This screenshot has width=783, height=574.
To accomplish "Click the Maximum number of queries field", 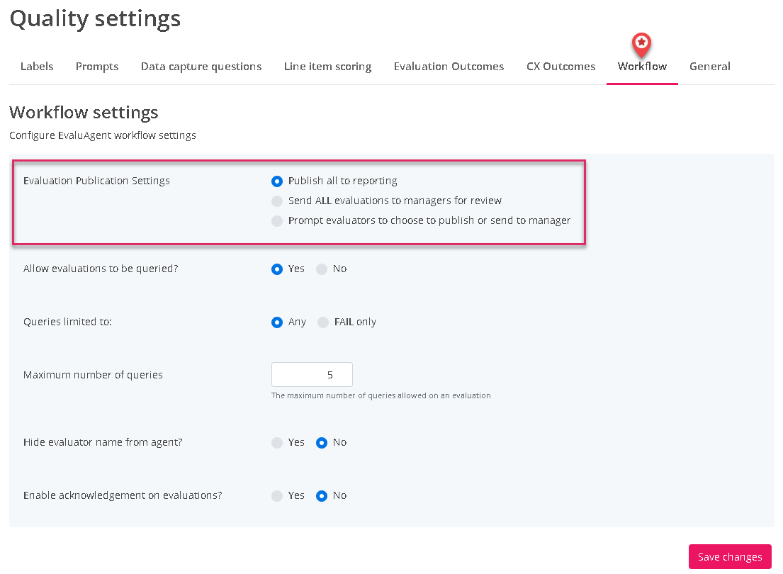I will pos(312,375).
